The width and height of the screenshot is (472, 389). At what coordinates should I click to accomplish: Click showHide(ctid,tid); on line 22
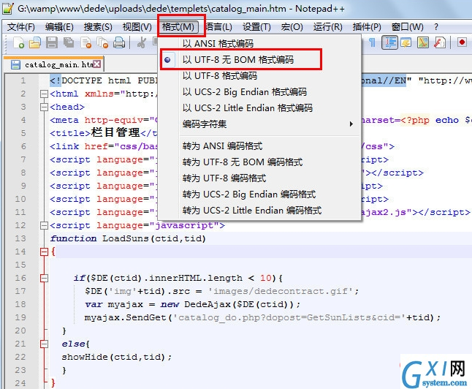(117, 357)
